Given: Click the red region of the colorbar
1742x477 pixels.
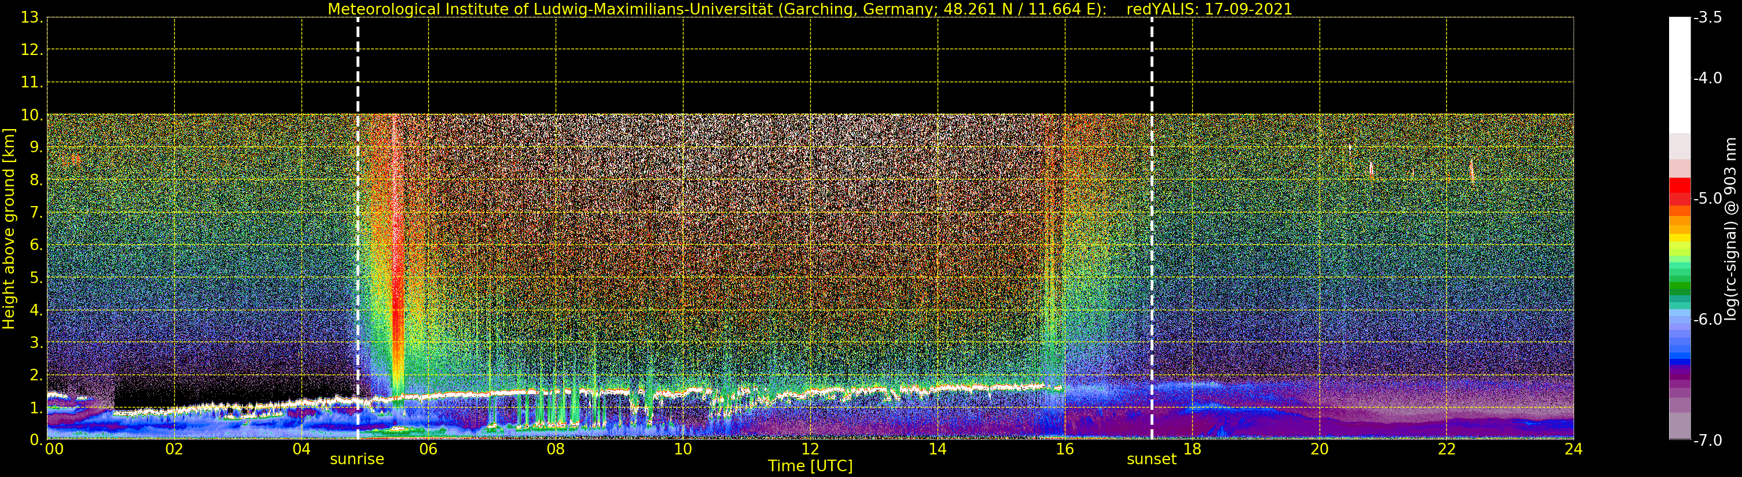Looking at the screenshot, I should coord(1679,192).
